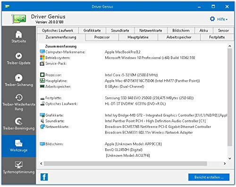Click 'Apple [Unknown Model: APP9CCB]' display entry

click(133, 144)
